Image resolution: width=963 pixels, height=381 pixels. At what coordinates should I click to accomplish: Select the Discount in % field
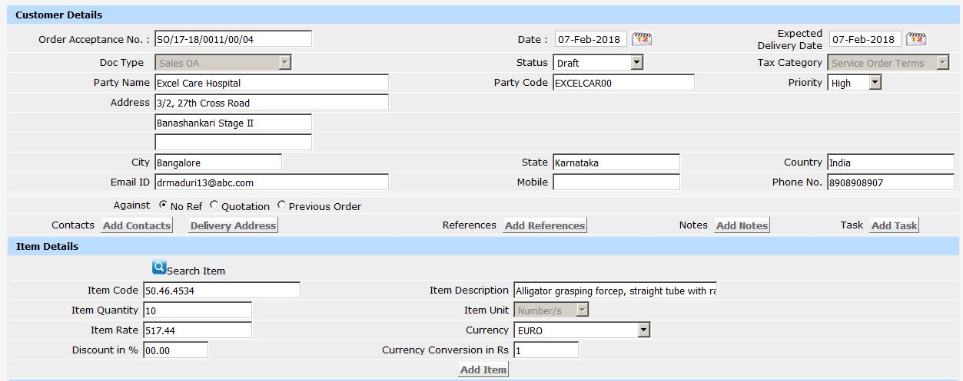[175, 350]
